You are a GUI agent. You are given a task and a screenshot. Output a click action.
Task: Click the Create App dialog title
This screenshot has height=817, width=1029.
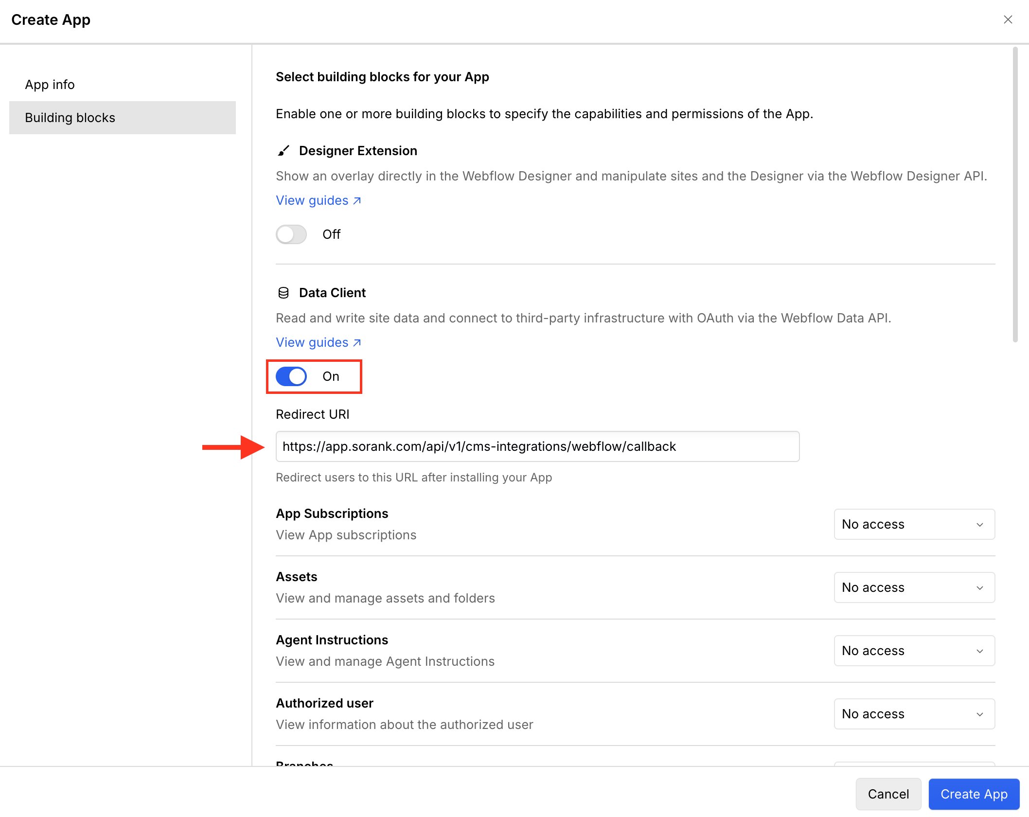click(51, 20)
